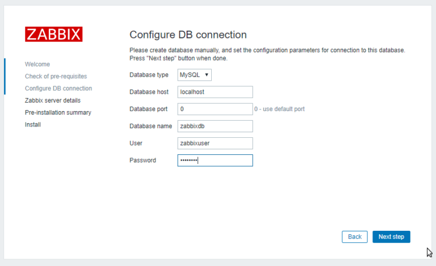Screen dimensions: 436x266
Task: Open the Database type dropdown
Action: pos(194,75)
